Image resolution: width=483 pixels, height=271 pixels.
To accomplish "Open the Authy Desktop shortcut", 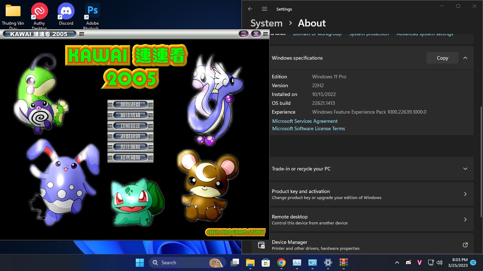I will coord(39,11).
